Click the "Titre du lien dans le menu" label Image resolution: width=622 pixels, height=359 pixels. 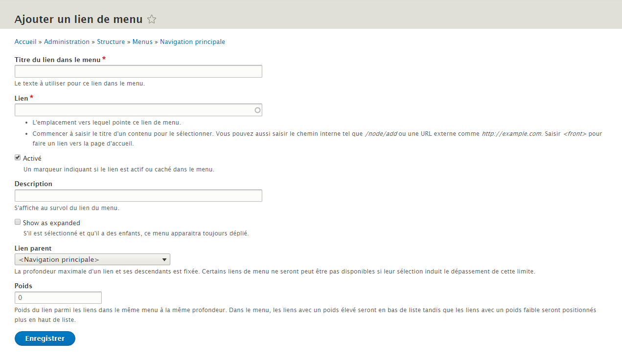[57, 60]
